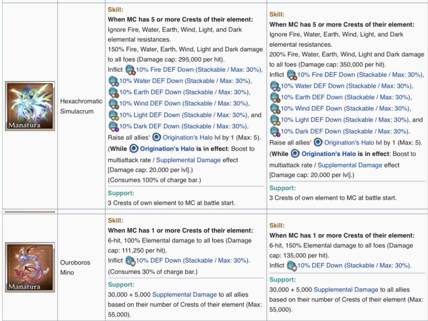The width and height of the screenshot is (428, 321).
Task: Click the Origination's Halo icon next to 'Raise all allies' in left column
Action: click(156, 137)
